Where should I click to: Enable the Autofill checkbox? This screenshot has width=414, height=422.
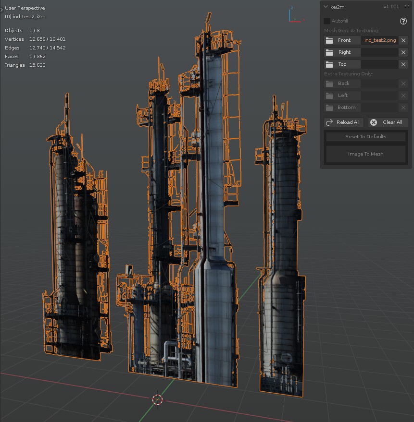tap(327, 21)
